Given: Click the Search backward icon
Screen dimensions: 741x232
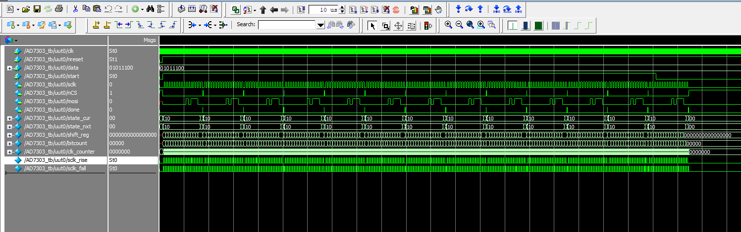Looking at the screenshot, I should 330,25.
